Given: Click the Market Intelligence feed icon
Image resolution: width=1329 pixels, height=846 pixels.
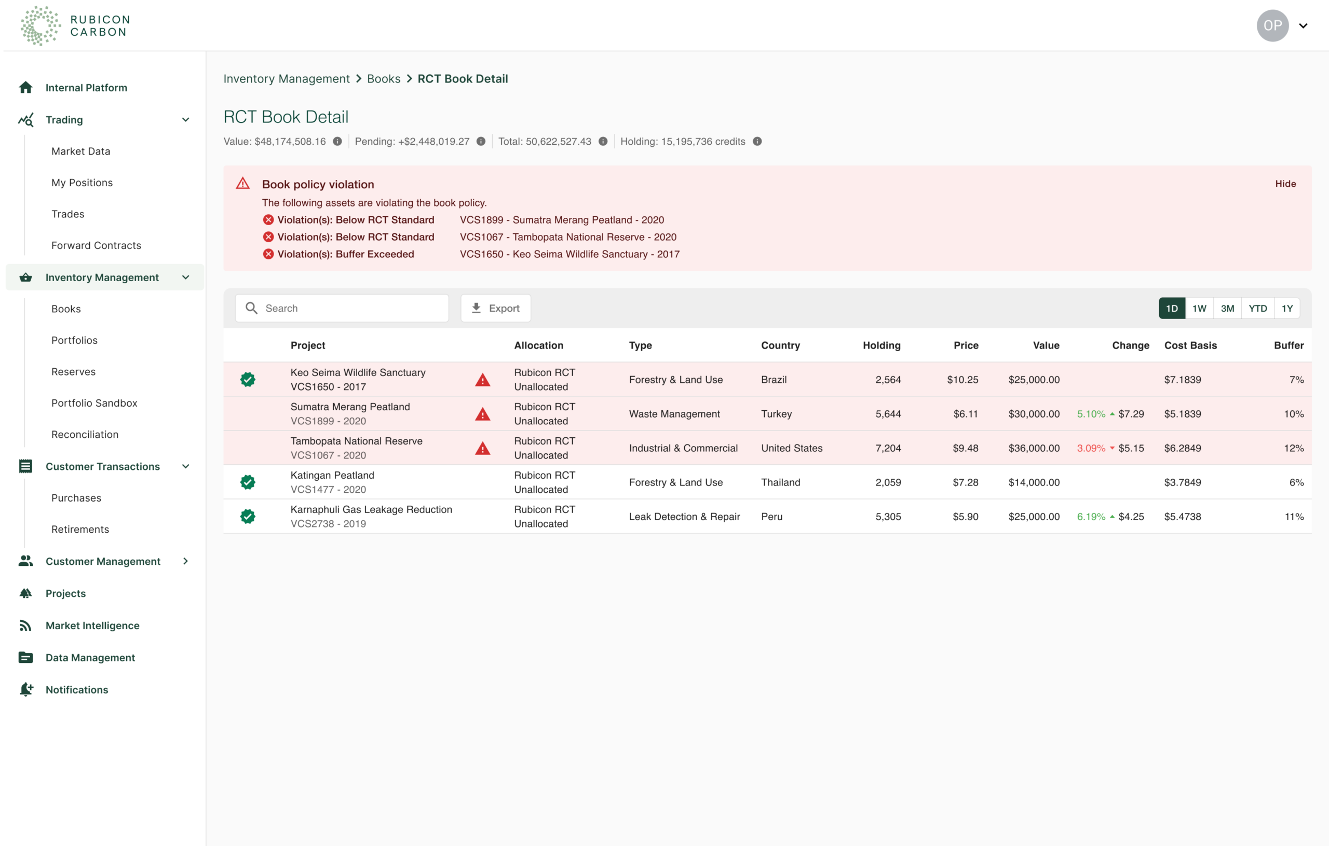Looking at the screenshot, I should coord(25,626).
